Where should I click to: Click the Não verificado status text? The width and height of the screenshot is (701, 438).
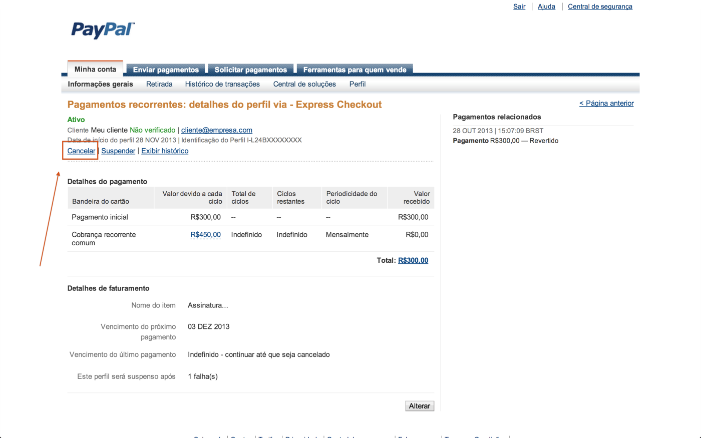point(152,130)
